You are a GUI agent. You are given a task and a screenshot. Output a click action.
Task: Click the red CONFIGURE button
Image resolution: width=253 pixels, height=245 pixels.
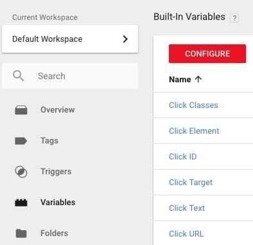207,53
